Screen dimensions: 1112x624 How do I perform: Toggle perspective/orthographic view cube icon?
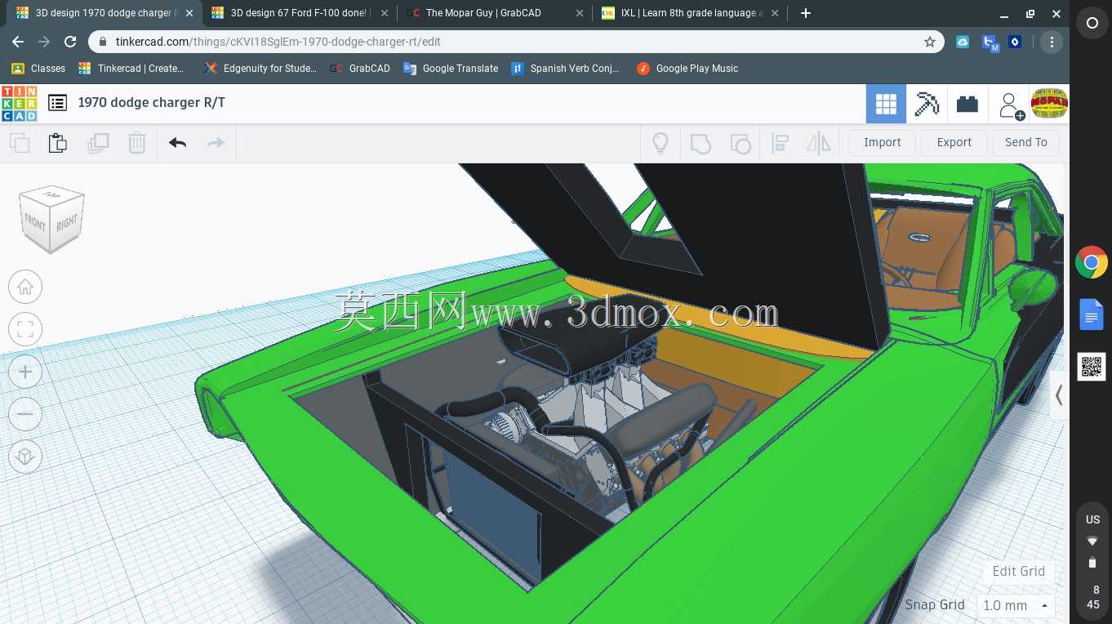25,457
